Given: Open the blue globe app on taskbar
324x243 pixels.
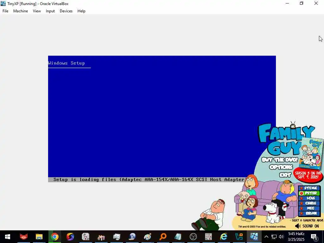Looking at the screenshot, I should [x=132, y=237].
